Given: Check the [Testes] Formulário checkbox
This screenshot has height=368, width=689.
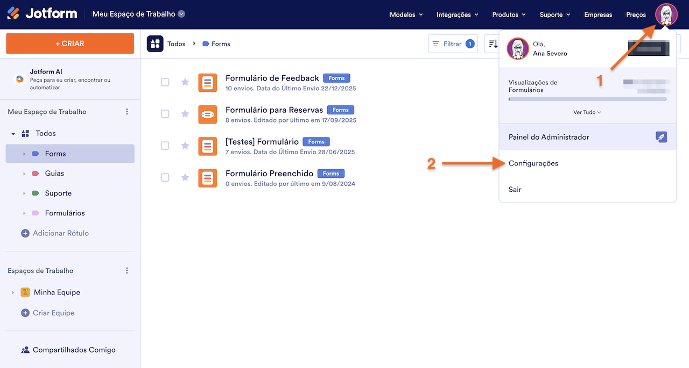Looking at the screenshot, I should (x=165, y=146).
